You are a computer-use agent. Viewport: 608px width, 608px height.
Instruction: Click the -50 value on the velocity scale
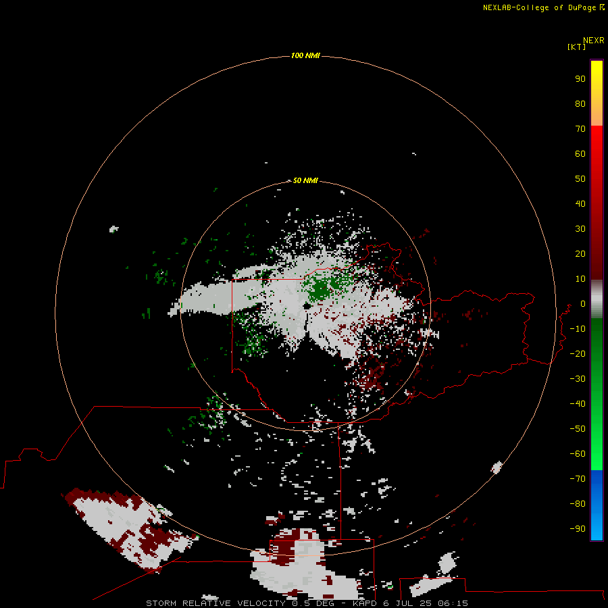click(x=578, y=429)
